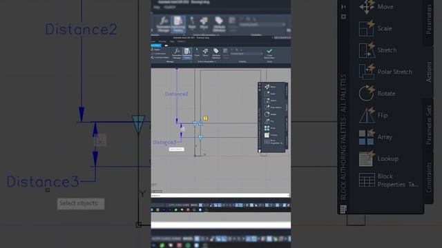Pick Stretch action in small center palette
Screen dimensions: 442x248
coord(271,101)
